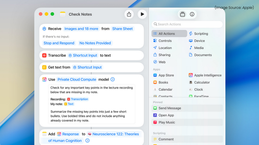Click the model prompt text box
The height and width of the screenshot is (145, 259).
(x=92, y=104)
